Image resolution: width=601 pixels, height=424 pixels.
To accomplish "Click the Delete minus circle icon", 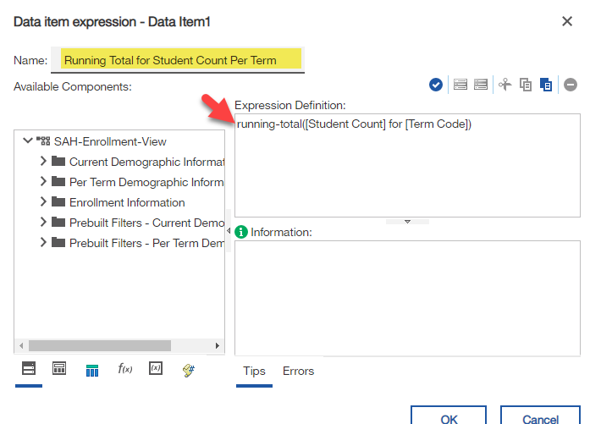I will click(571, 85).
